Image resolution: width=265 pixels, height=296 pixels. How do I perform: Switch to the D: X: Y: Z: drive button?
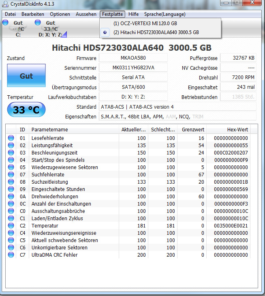pyautogui.click(x=51, y=28)
